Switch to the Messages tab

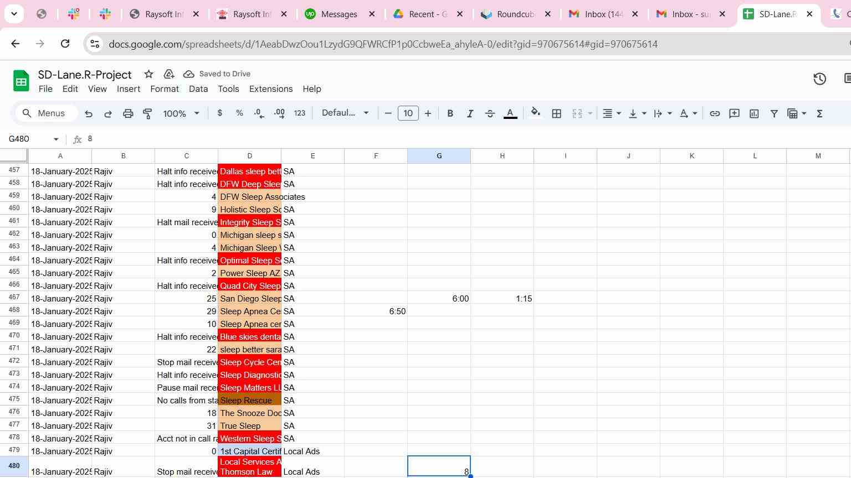[339, 14]
